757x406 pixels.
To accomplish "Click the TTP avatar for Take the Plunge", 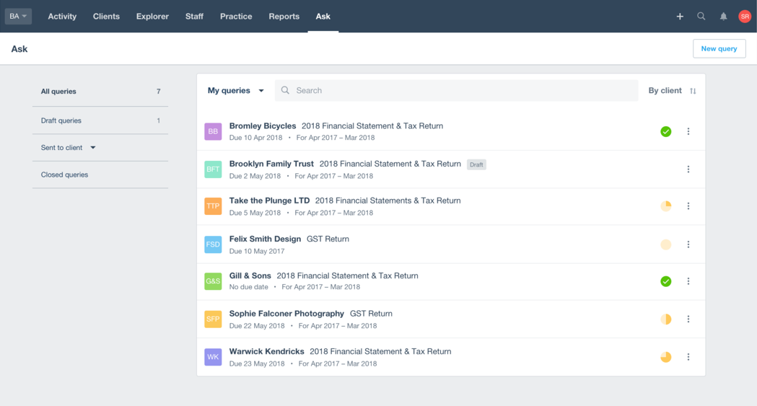I will (213, 206).
